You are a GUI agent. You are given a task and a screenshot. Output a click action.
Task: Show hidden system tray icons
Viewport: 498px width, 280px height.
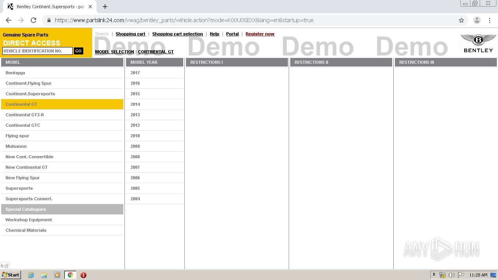point(434,275)
